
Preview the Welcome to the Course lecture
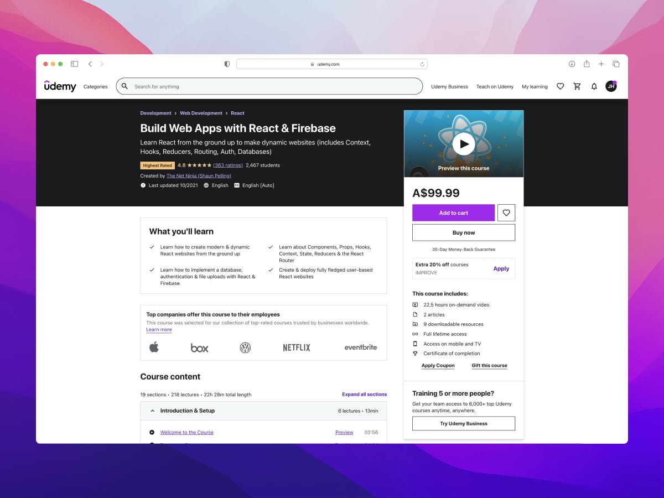click(344, 432)
